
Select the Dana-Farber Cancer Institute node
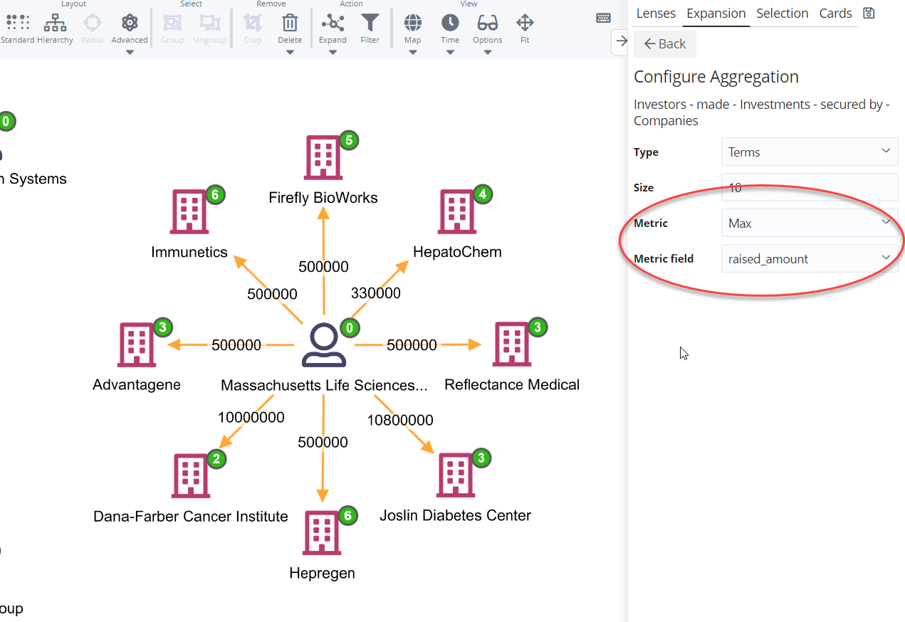tap(191, 475)
